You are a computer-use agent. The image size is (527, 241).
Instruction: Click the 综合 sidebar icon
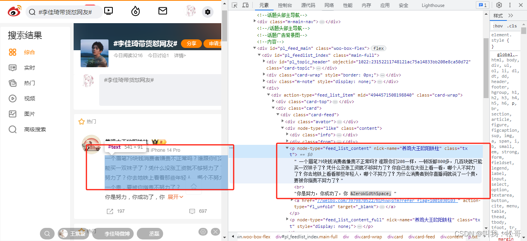pos(13,52)
